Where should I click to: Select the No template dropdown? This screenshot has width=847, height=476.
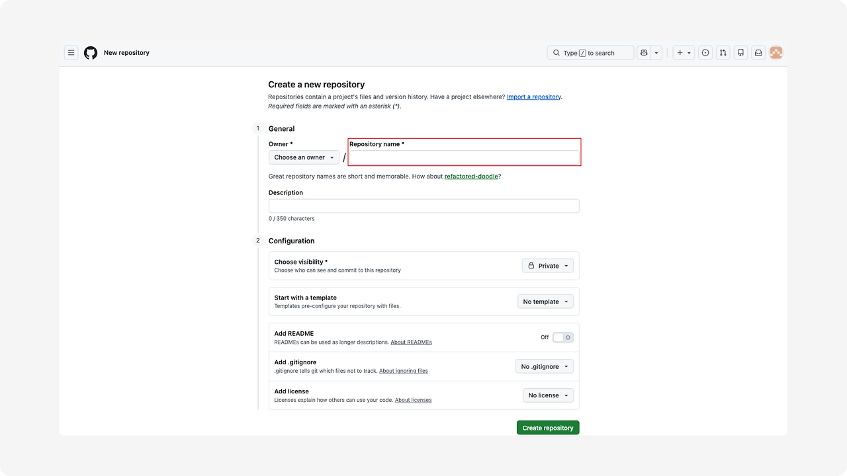coord(545,301)
